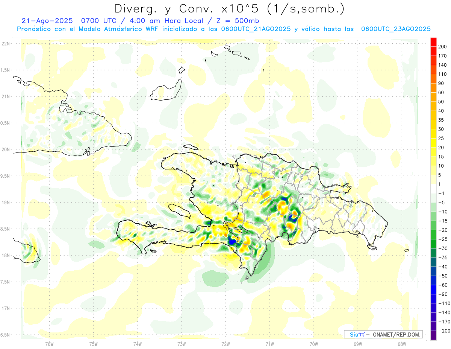Click the positive legend value 30
Viewport: 451px width, 349px height.
(x=441, y=129)
